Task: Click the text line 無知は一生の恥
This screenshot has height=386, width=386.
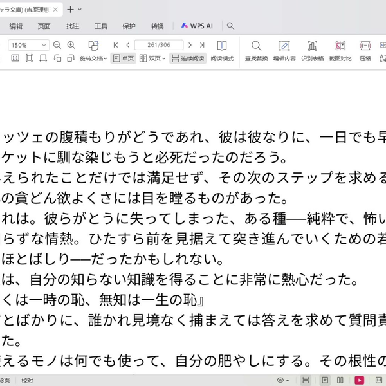Action: tap(148, 300)
